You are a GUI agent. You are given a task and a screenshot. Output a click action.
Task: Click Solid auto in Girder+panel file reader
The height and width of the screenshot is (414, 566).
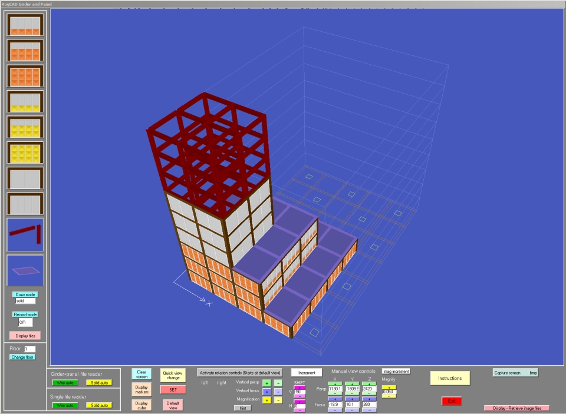point(98,383)
